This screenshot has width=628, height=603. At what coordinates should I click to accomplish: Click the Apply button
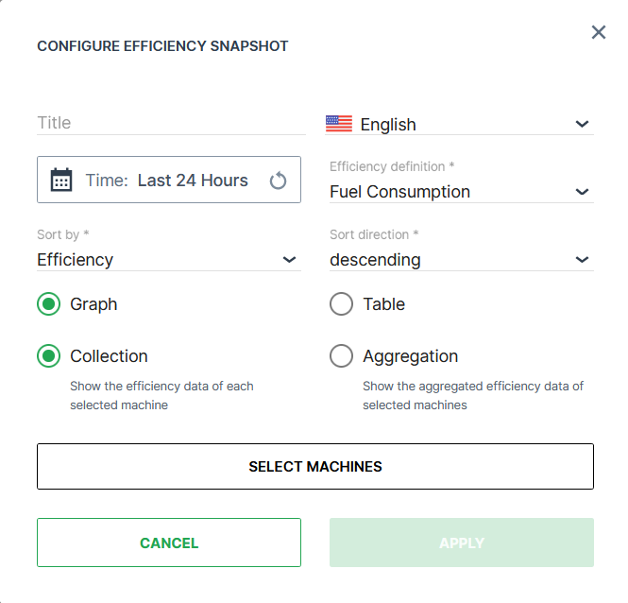(462, 543)
